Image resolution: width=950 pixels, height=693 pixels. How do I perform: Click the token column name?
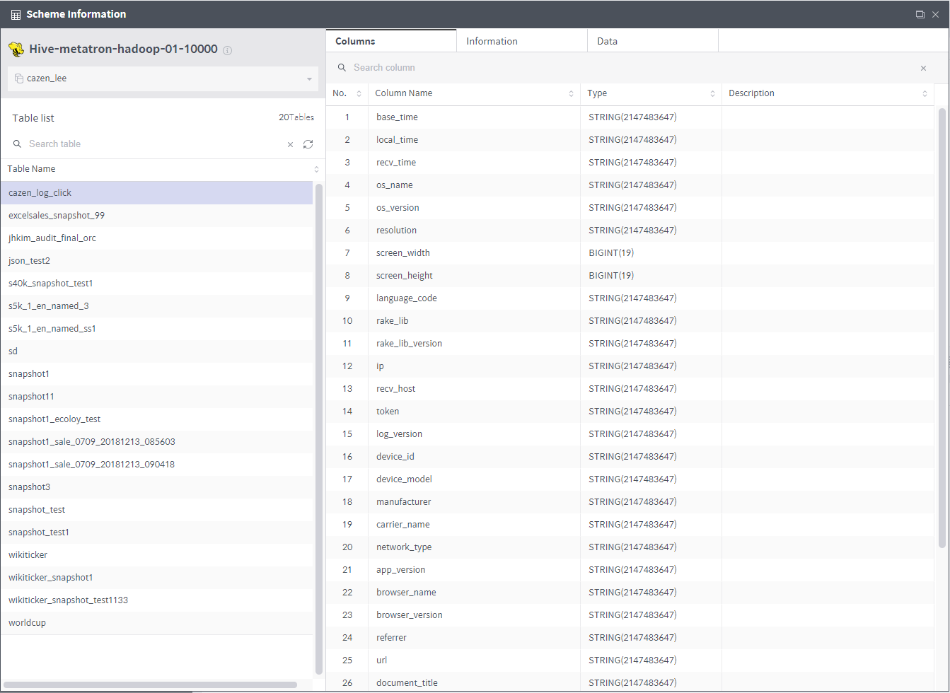tap(388, 412)
